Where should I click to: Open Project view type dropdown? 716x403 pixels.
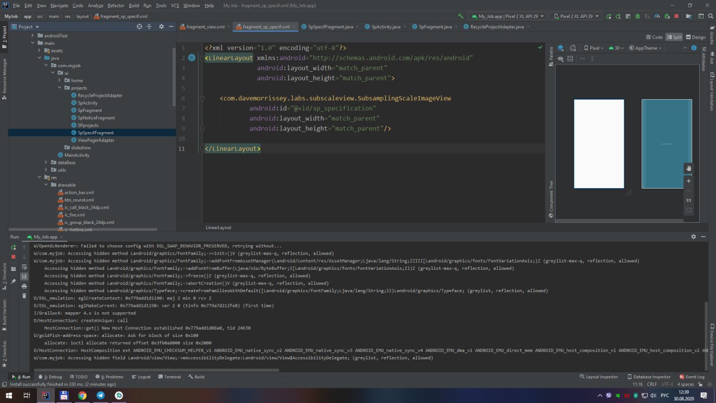pyautogui.click(x=25, y=26)
